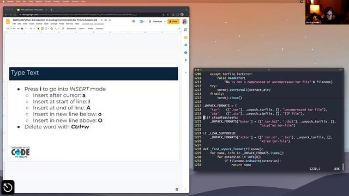349x196 pixels.
Task: Click the 'Delete word with Ctrl+w' bullet
Action: [x=57, y=127]
